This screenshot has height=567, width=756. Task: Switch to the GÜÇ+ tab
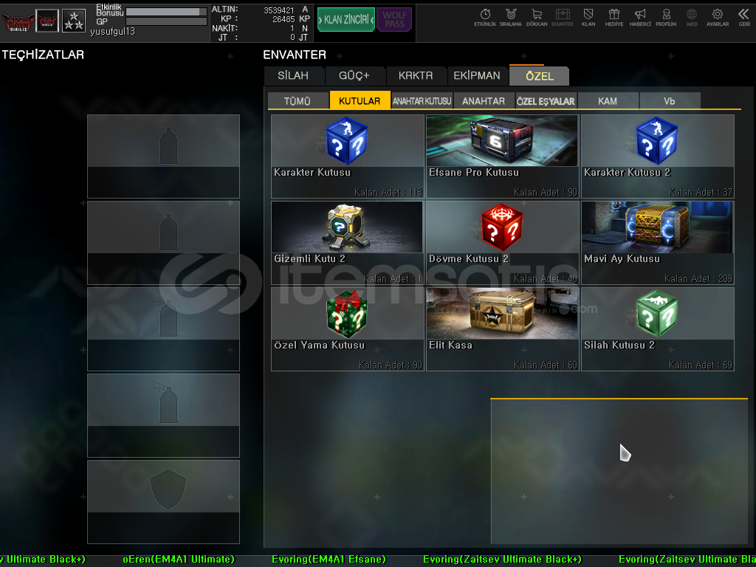coord(354,76)
